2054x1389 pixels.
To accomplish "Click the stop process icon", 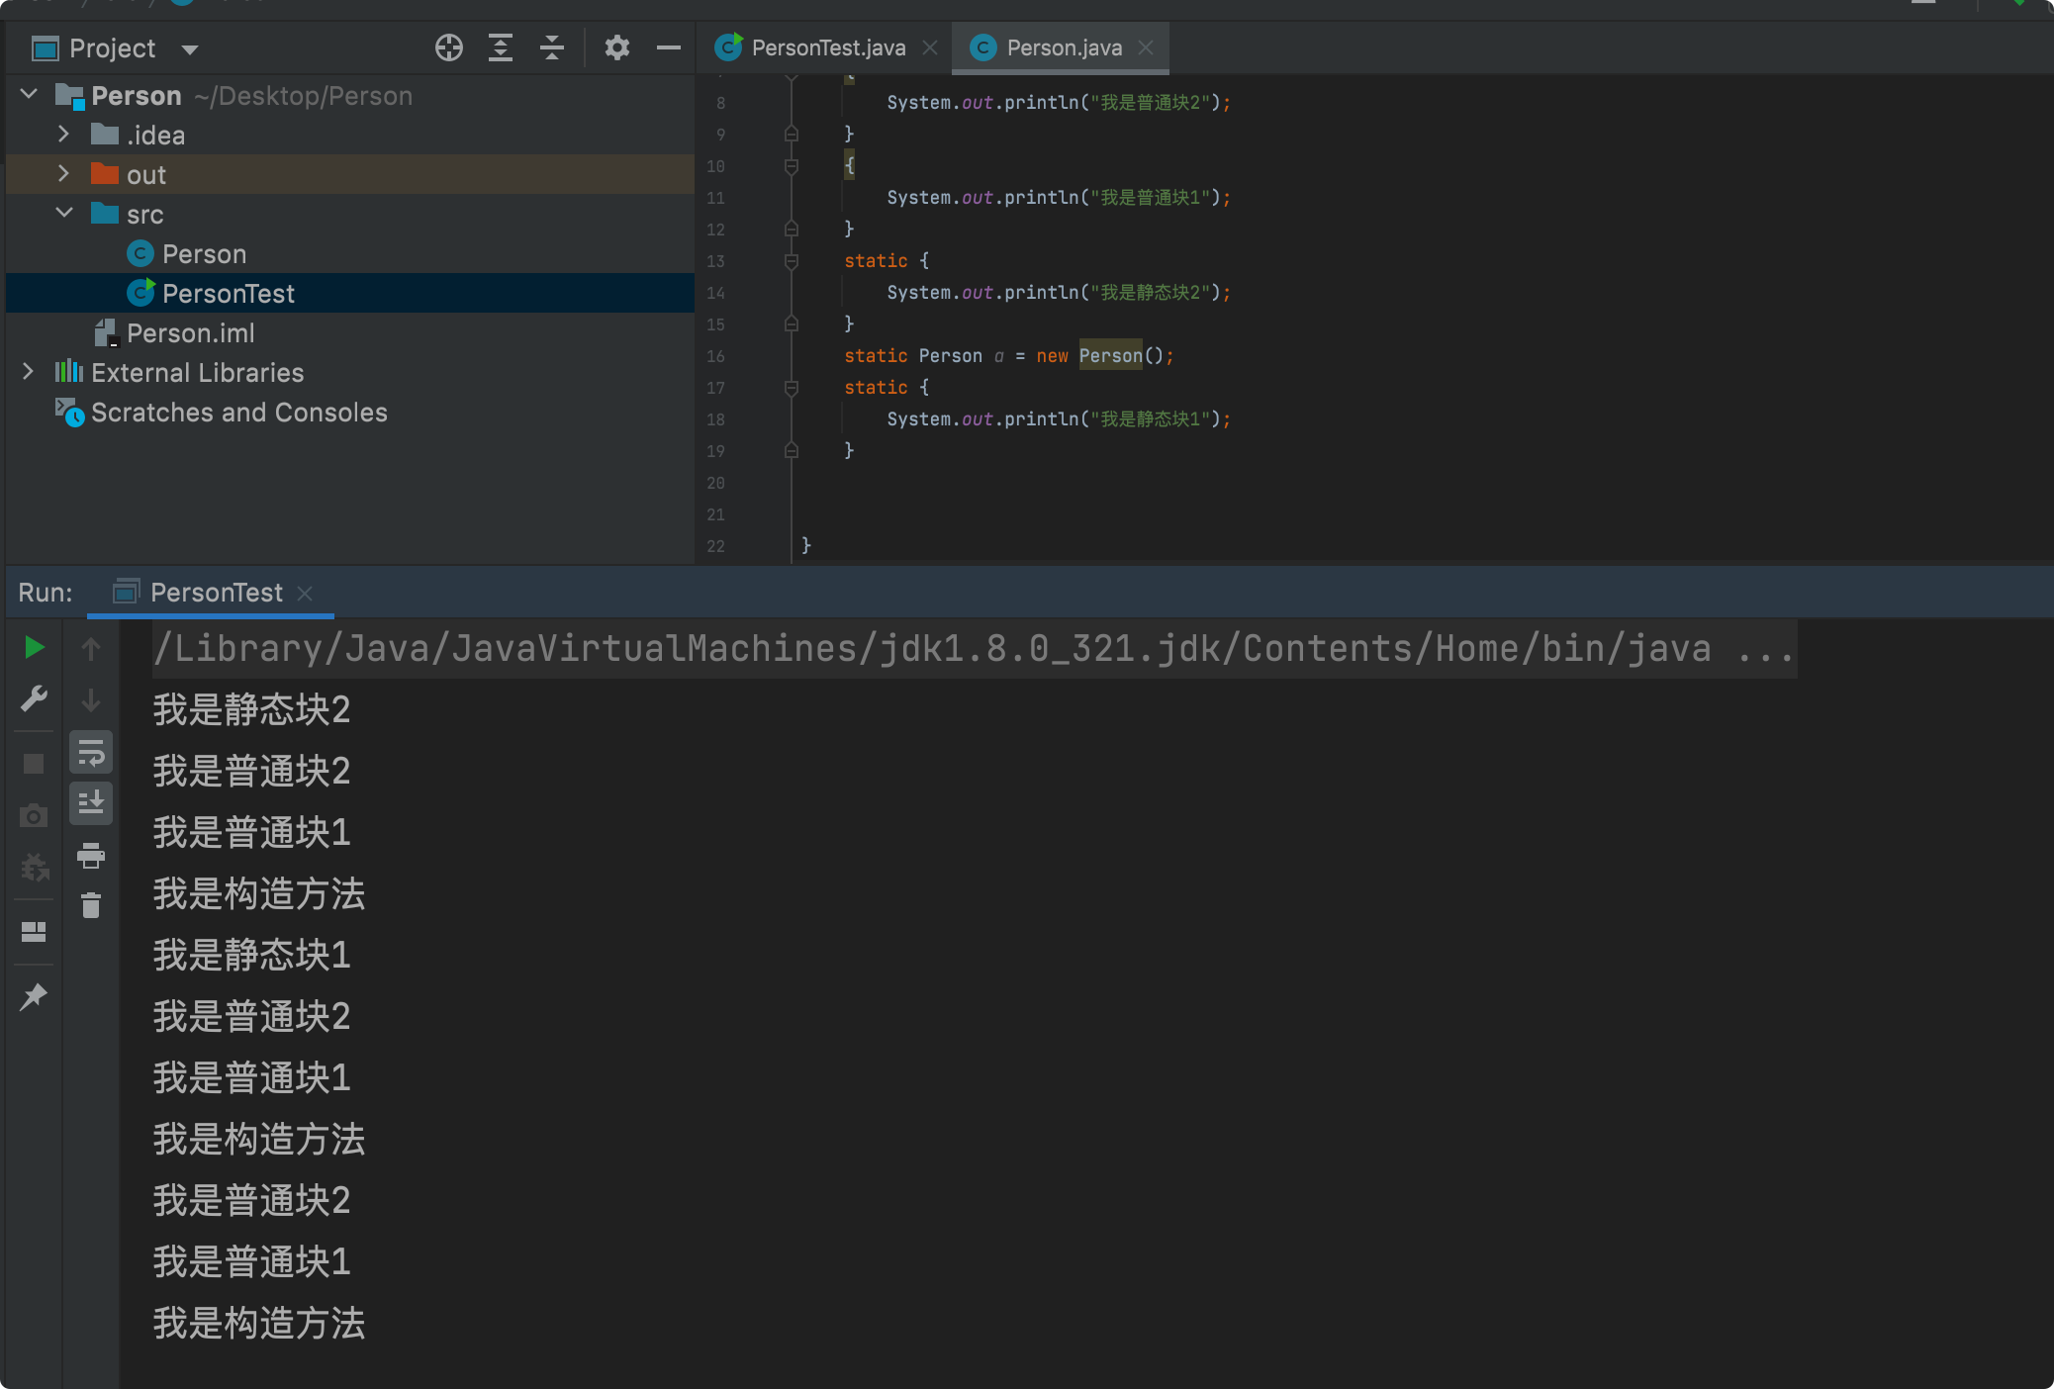I will tap(35, 763).
